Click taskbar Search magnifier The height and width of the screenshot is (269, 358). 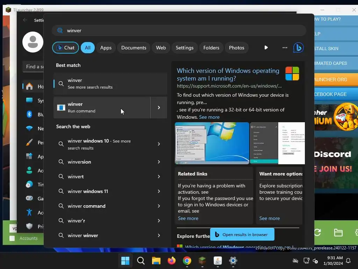[141, 261]
